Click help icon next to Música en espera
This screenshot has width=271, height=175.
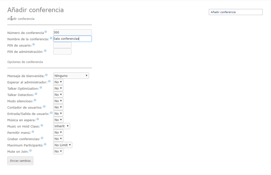pos(38,119)
